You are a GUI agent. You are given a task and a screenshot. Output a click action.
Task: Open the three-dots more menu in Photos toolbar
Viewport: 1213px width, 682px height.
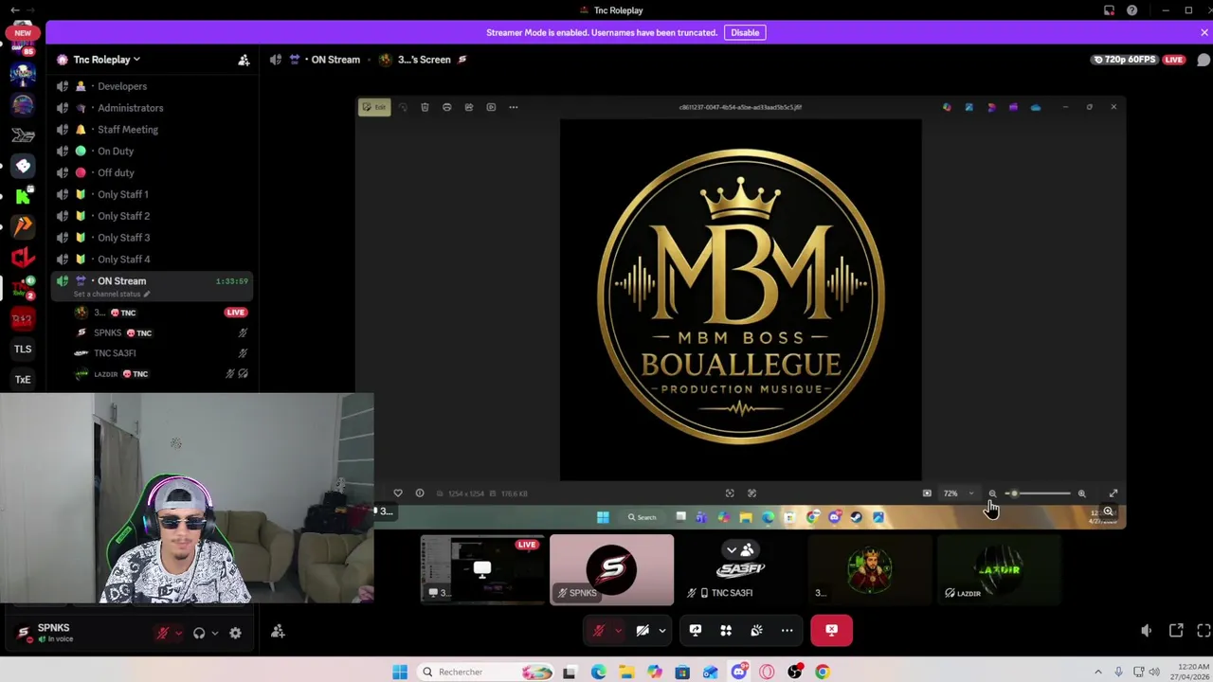[x=513, y=107]
